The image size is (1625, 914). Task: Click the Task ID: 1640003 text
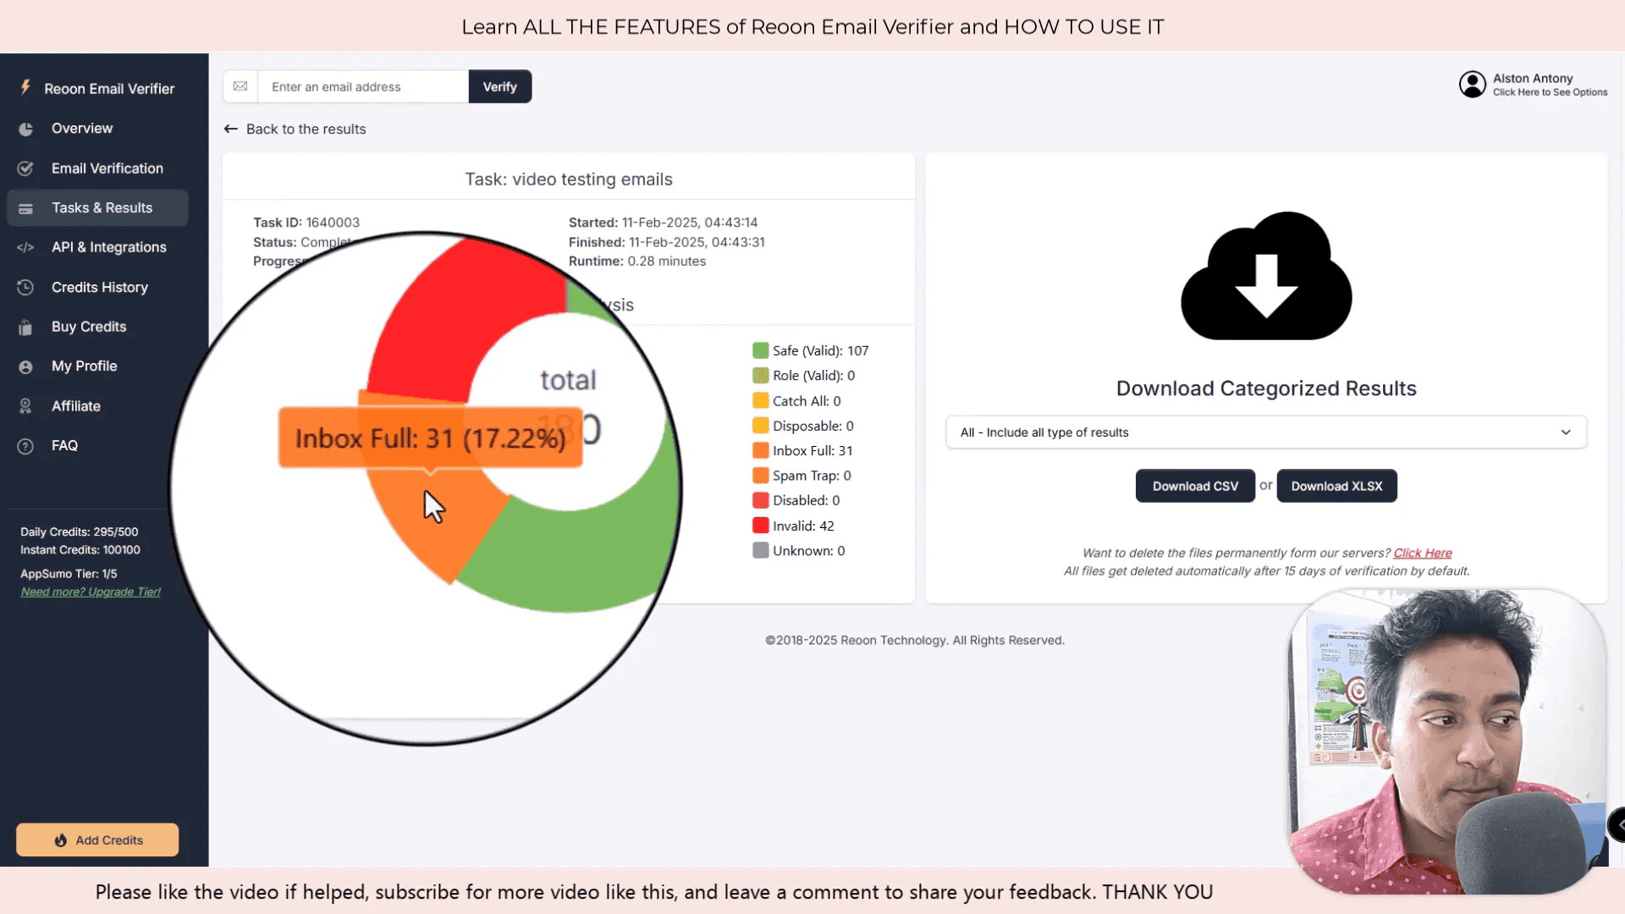[x=306, y=223]
